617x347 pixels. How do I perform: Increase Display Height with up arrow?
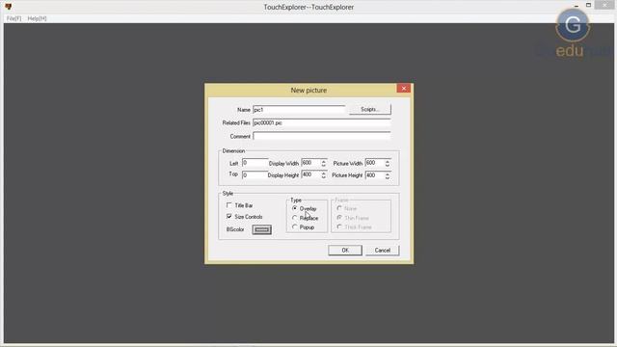[324, 173]
